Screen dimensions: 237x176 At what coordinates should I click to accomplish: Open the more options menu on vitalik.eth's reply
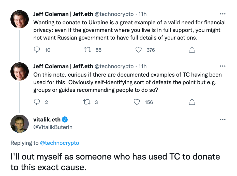point(223,119)
